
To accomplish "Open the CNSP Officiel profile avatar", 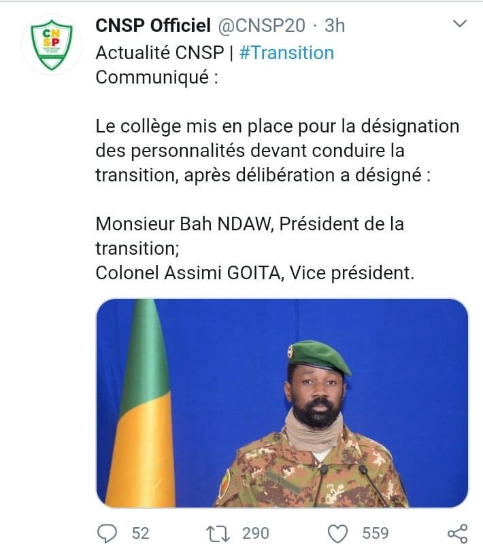I will 46,44.
